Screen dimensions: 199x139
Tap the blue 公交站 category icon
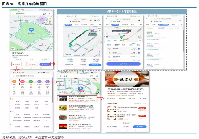coord(39,81)
